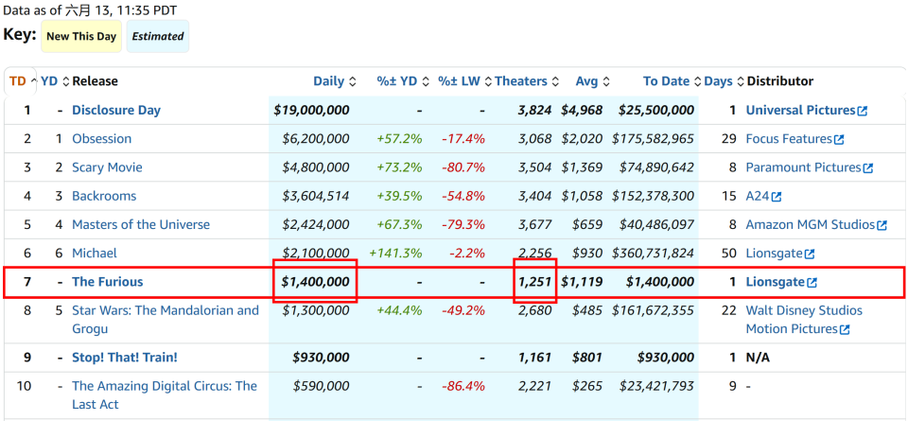Open Amazon MGM Studios external link icon
The width and height of the screenshot is (908, 421).
tap(882, 225)
